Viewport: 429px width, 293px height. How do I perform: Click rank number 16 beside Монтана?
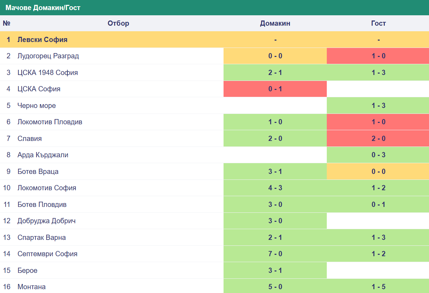7,287
